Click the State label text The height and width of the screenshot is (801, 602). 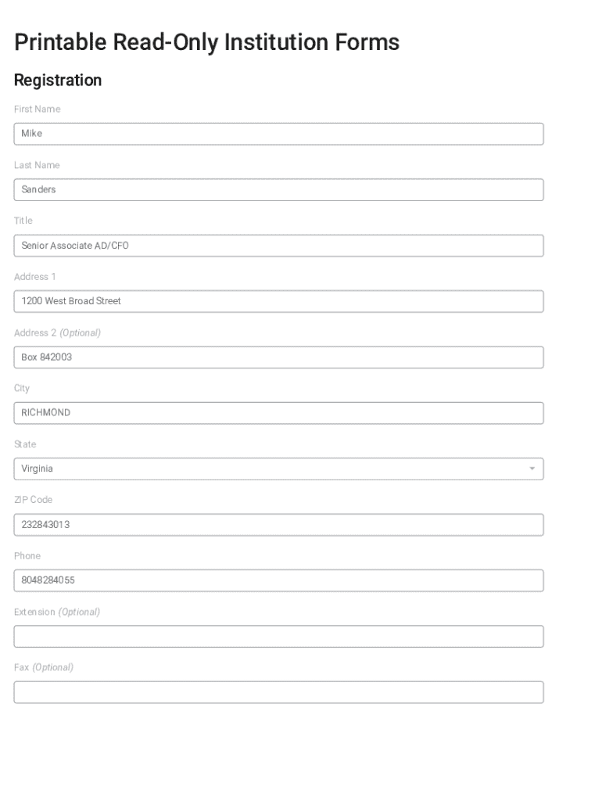(x=25, y=444)
